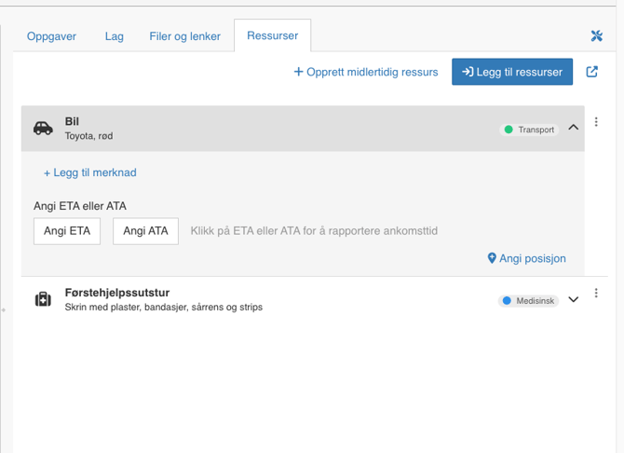Click the tools icon in top right
Screen dimensions: 624x453
[597, 36]
